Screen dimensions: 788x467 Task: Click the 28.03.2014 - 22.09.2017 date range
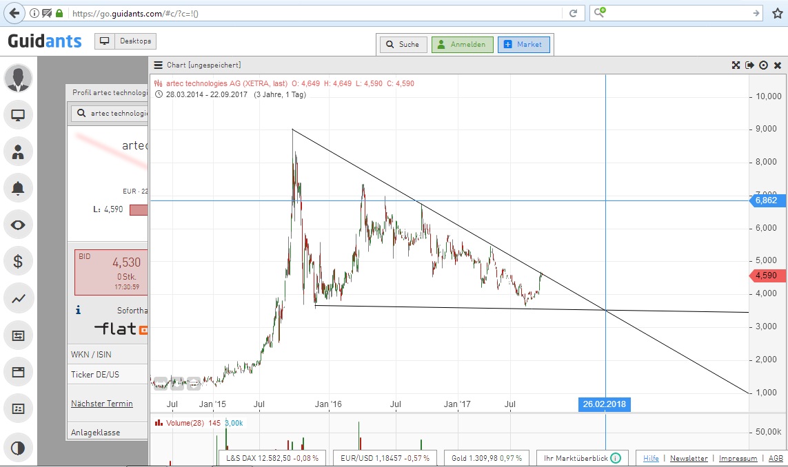tap(207, 94)
